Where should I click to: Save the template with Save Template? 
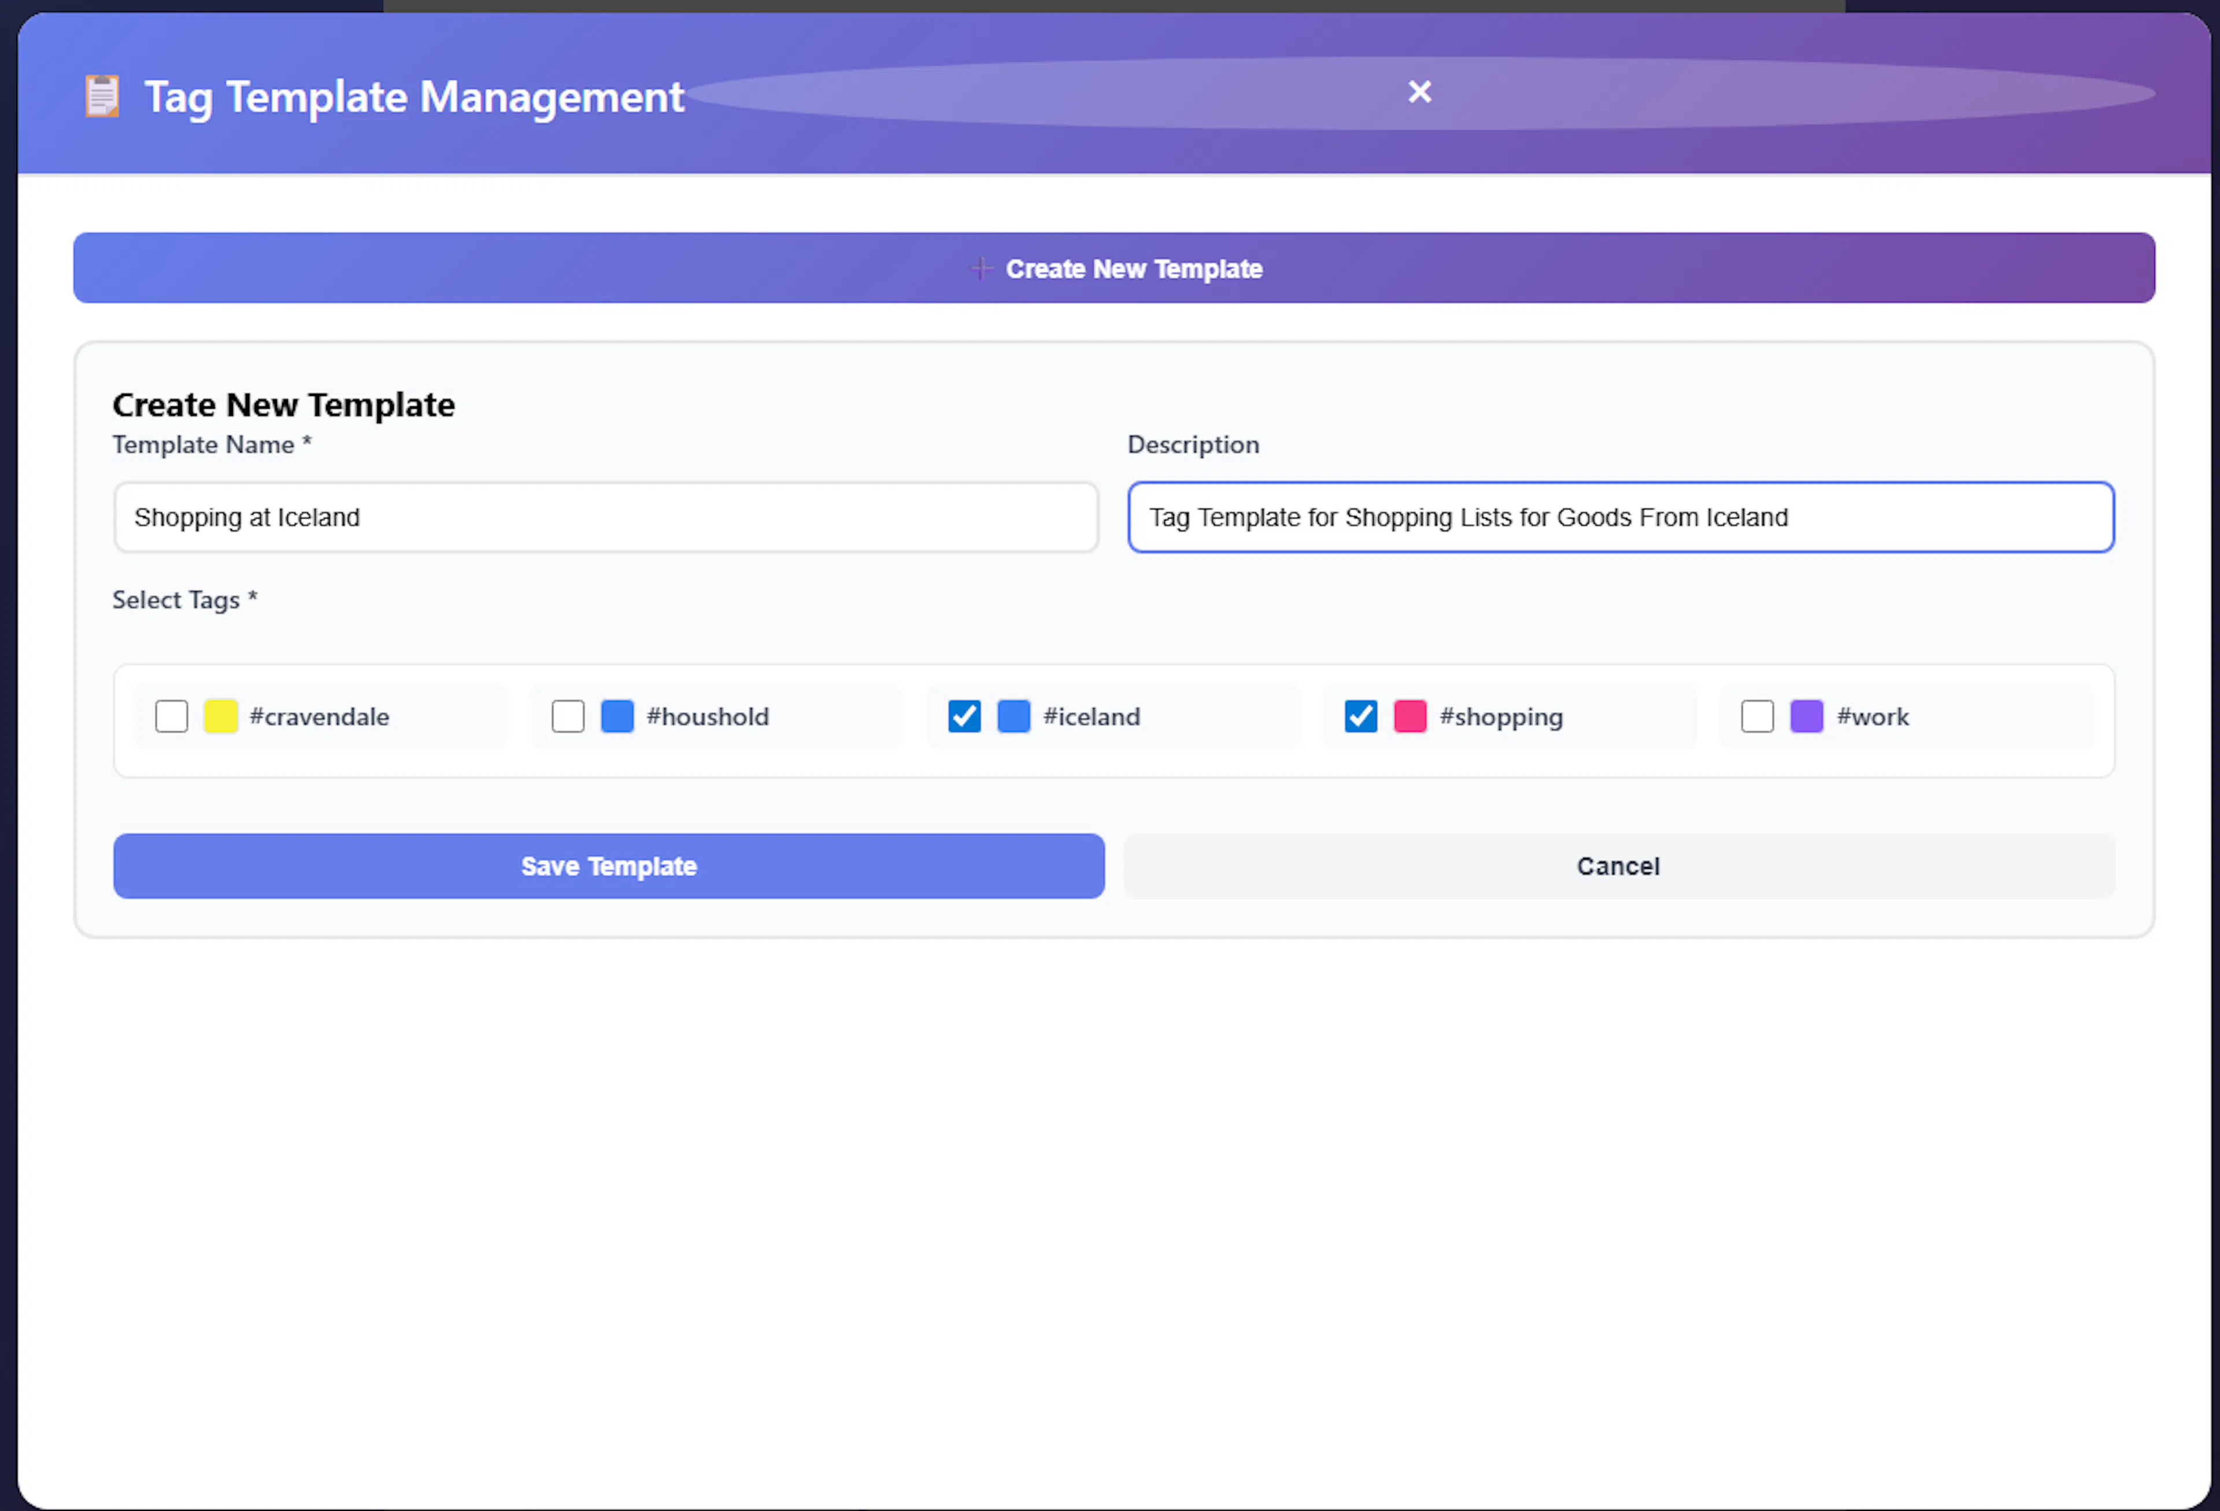click(609, 866)
